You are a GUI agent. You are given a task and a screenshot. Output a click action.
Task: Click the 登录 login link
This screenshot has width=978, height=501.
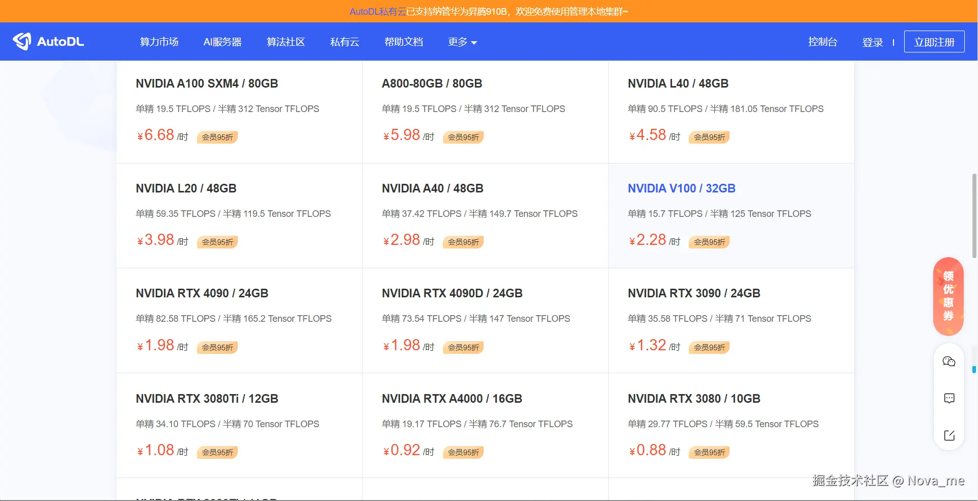(x=873, y=42)
